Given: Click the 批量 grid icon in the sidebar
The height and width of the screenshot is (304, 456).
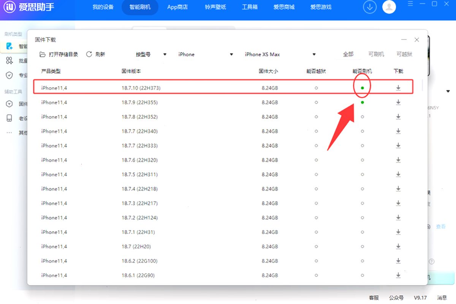Looking at the screenshot, I should (9, 61).
